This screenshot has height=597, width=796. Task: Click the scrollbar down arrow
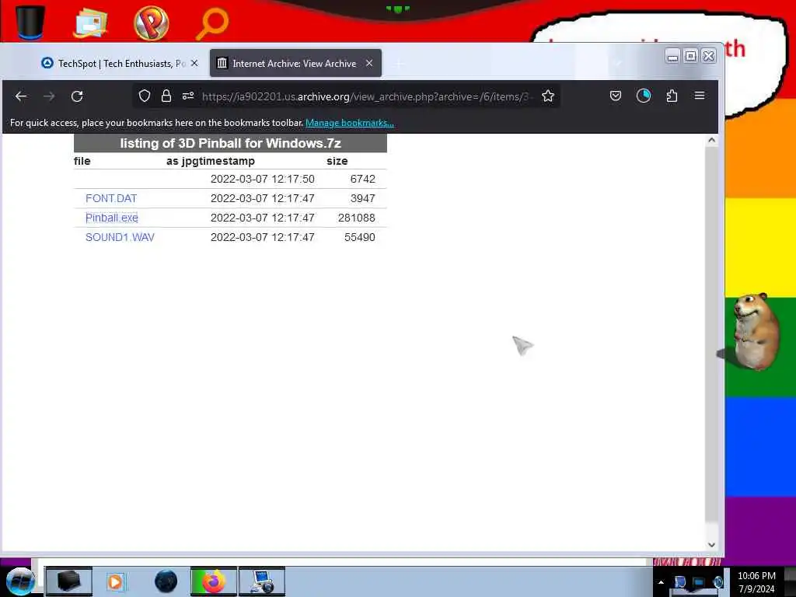point(712,545)
